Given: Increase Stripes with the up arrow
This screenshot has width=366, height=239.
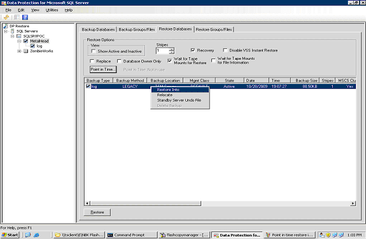Looking at the screenshot, I should coord(172,49).
